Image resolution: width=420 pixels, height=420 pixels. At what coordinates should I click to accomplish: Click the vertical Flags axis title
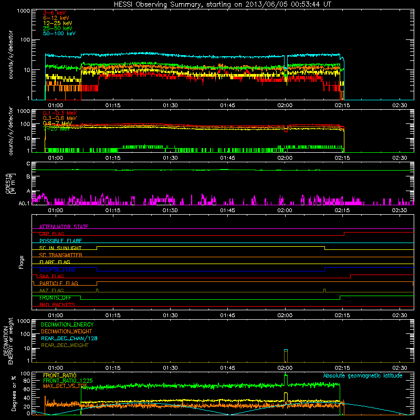(x=22, y=262)
